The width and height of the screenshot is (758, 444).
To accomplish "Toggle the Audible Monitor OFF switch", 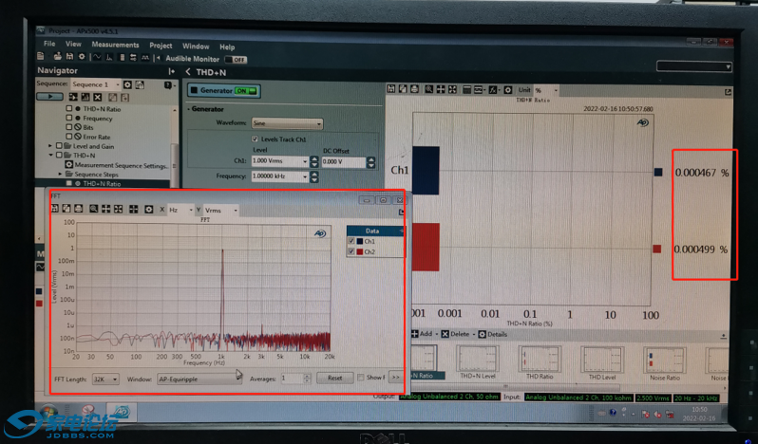I will tap(237, 59).
